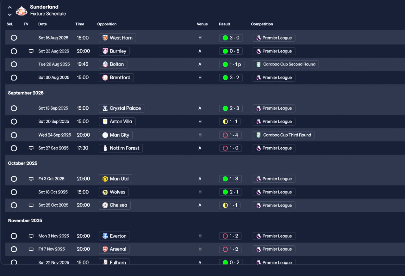The height and width of the screenshot is (276, 405).
Task: Click the Premier League logo in the Wolves row
Action: point(259,192)
